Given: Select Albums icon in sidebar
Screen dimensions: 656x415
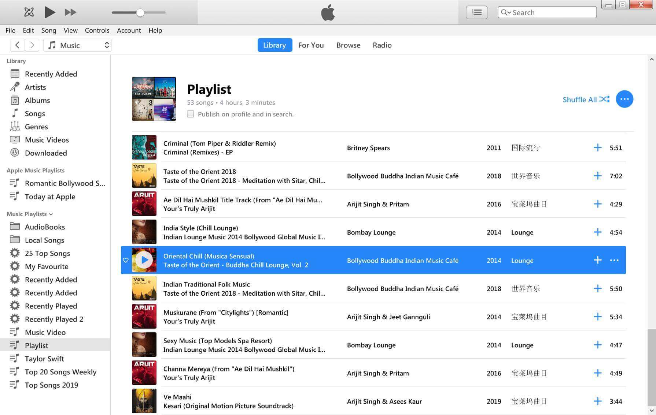Looking at the screenshot, I should point(15,100).
